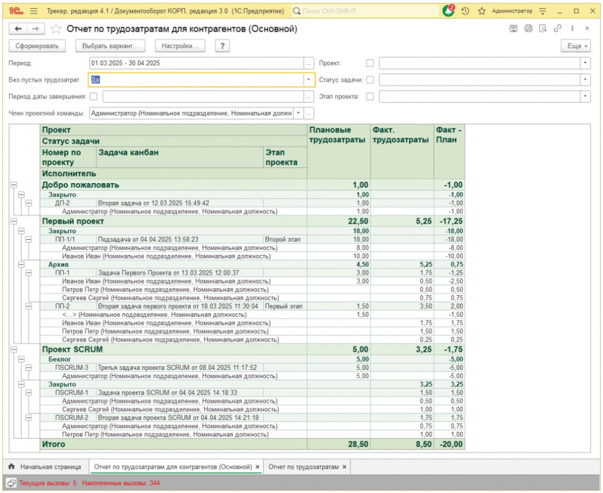Click the Факт - План column header
This screenshot has height=493, width=603.
point(449,151)
